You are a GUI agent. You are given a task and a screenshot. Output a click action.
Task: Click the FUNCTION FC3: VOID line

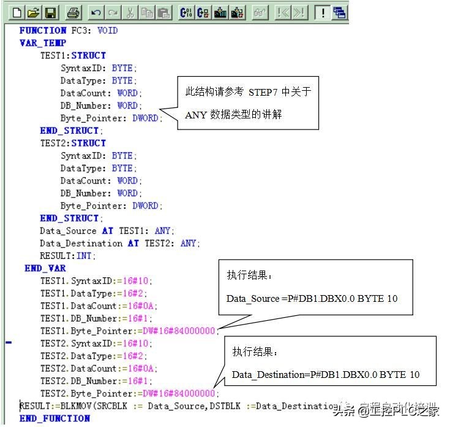pyautogui.click(x=69, y=31)
